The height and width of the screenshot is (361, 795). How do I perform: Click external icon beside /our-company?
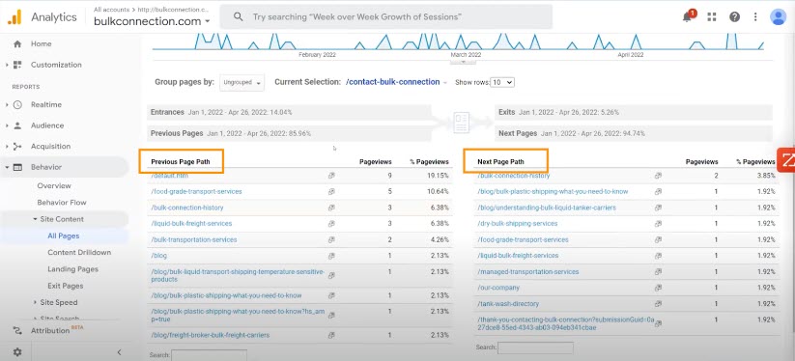point(658,288)
